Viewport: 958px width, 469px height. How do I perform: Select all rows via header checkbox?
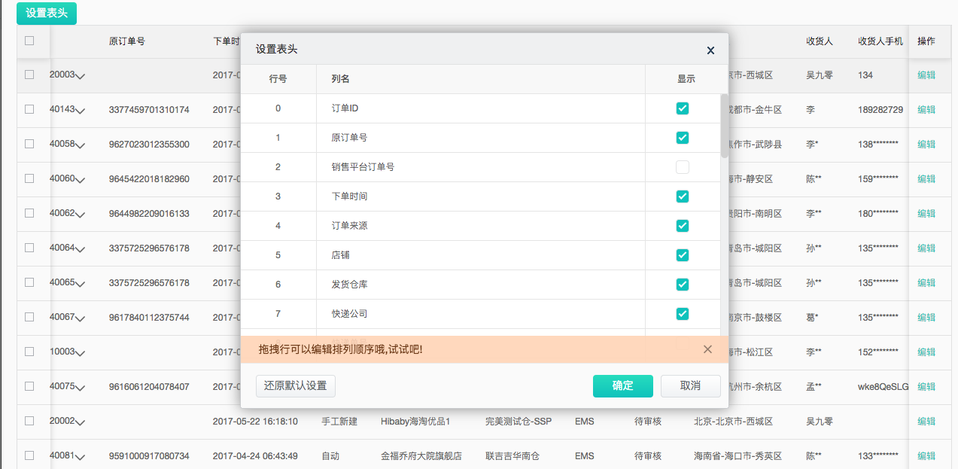pos(29,41)
